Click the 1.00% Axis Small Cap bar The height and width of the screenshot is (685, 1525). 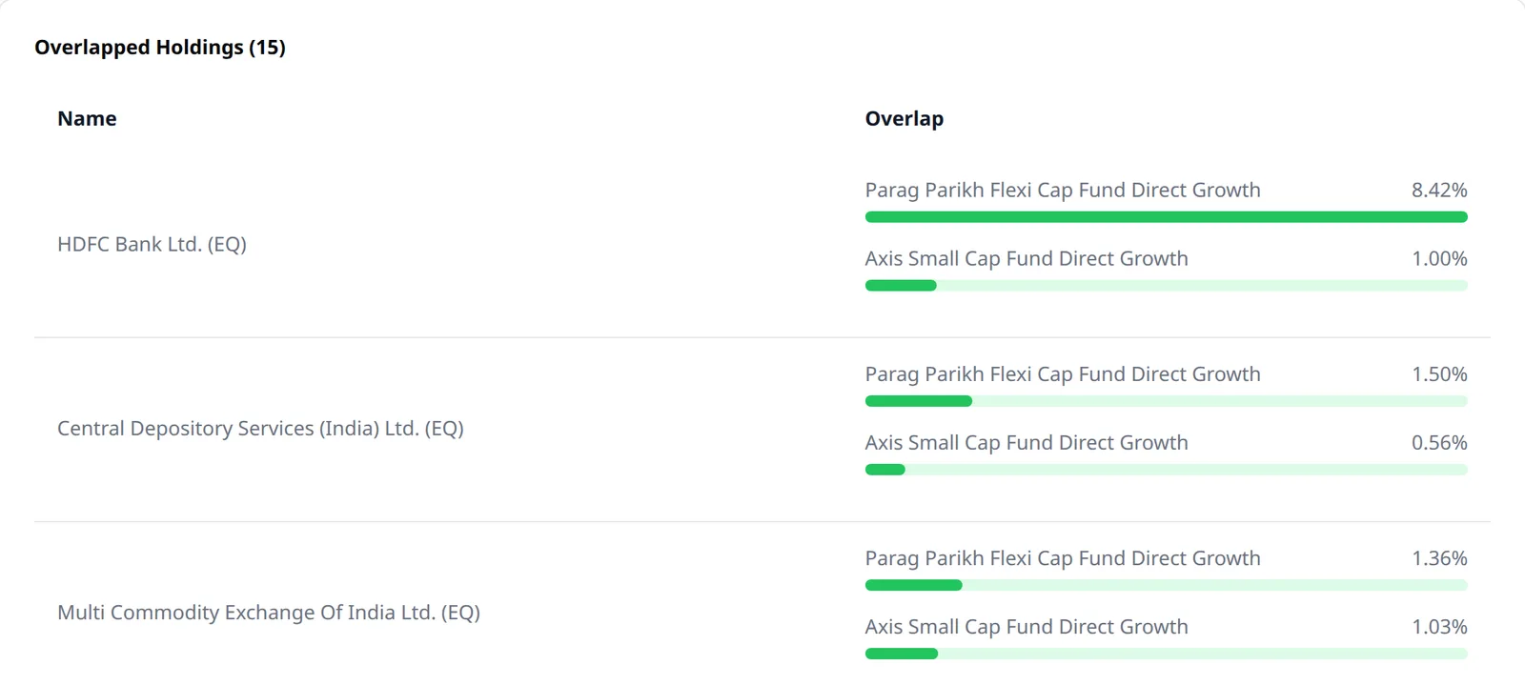1166,286
